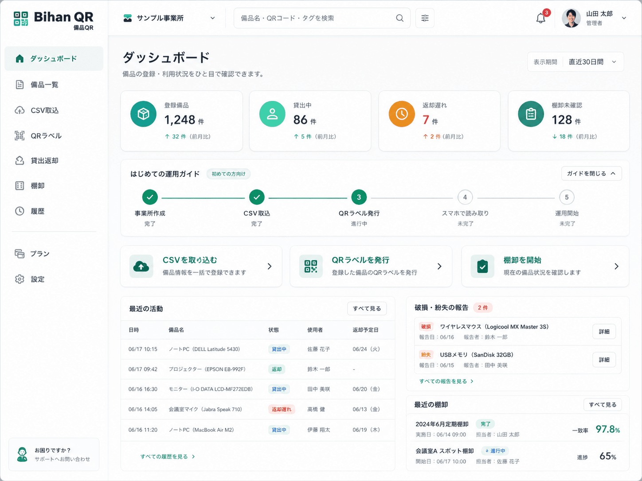Click the Bihan QR logo icon

[x=20, y=19]
